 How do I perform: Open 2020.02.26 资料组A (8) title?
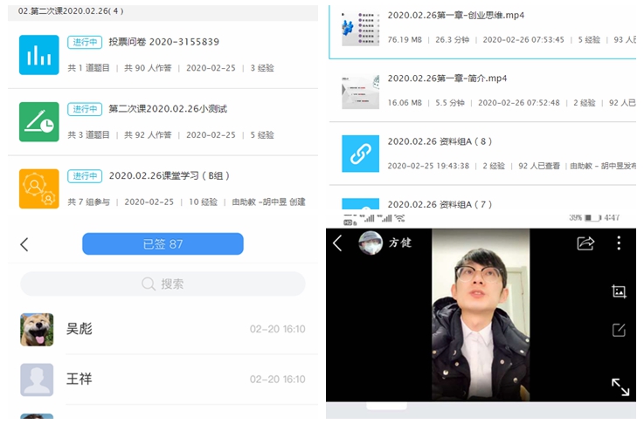tap(440, 141)
